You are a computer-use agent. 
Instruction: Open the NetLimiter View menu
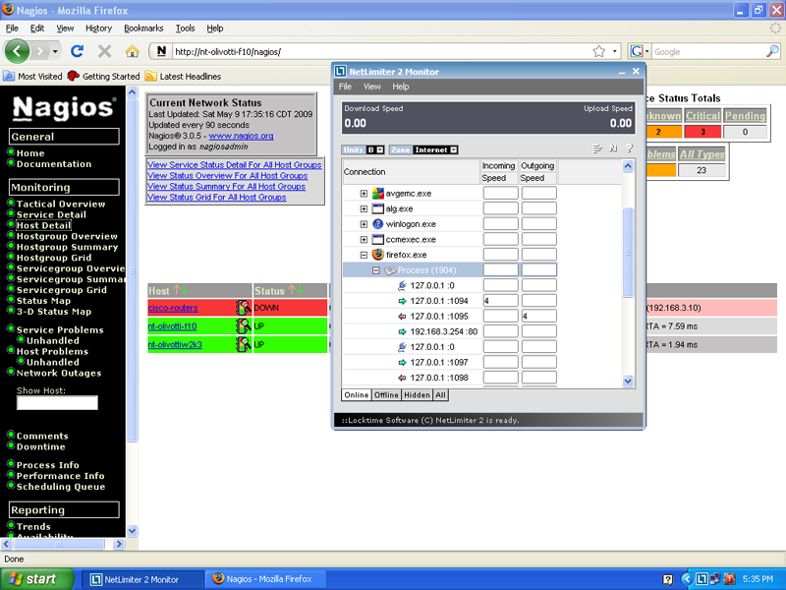372,87
